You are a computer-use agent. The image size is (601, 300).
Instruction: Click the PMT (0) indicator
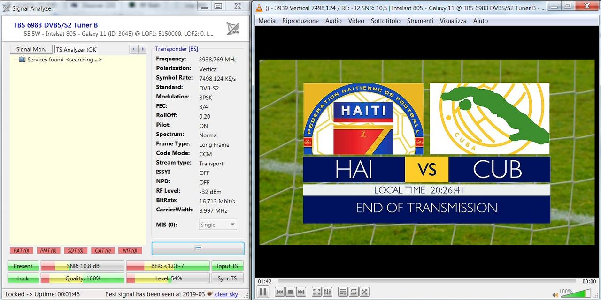click(48, 250)
